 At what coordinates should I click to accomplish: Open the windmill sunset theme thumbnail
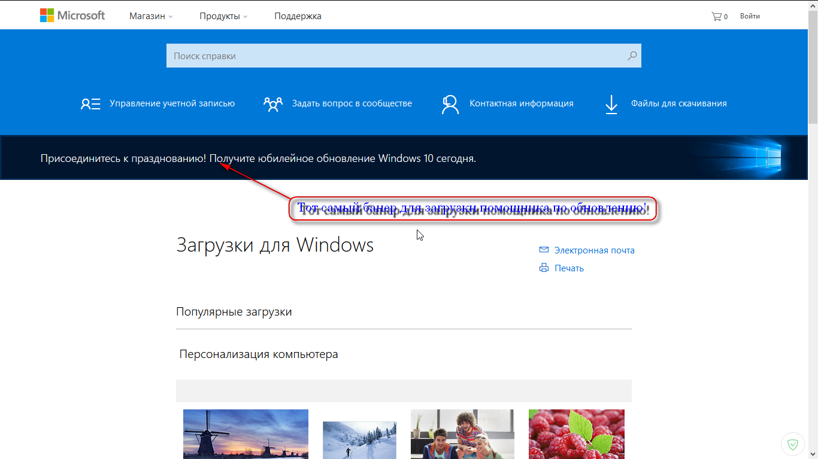click(246, 434)
